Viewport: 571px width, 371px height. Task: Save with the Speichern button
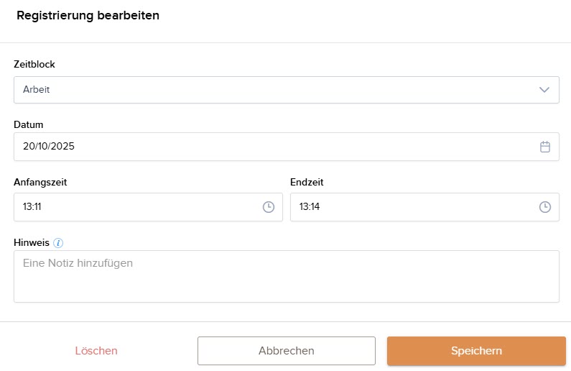[476, 351]
